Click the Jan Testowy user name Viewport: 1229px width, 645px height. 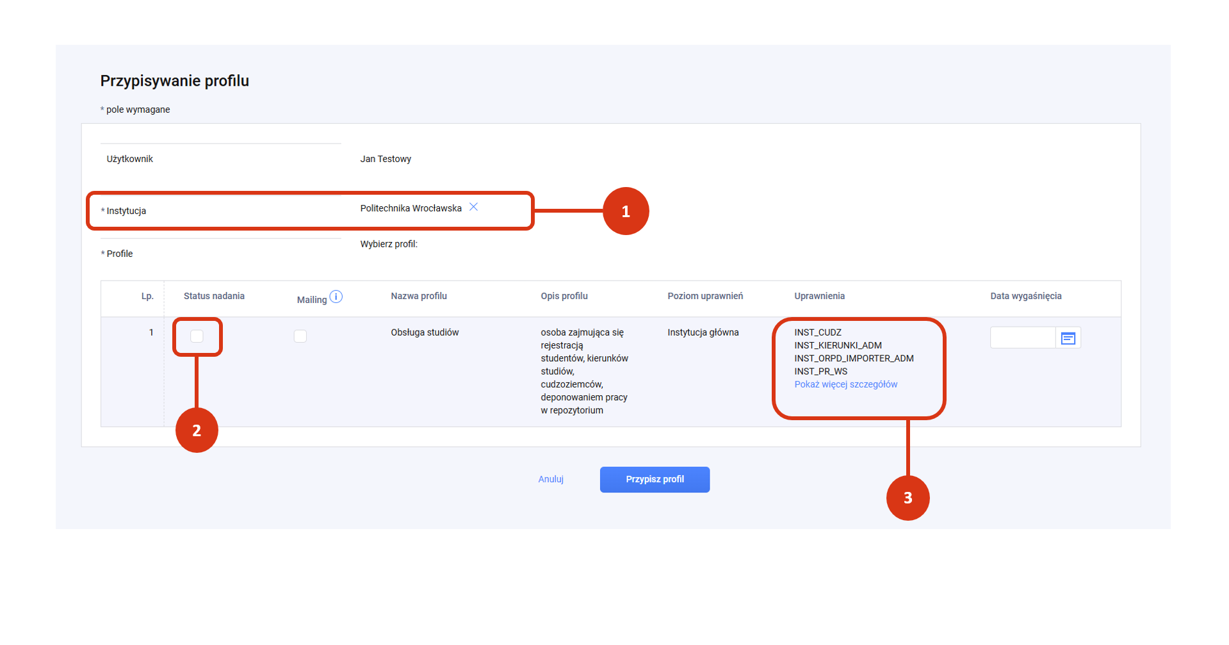pyautogui.click(x=386, y=159)
